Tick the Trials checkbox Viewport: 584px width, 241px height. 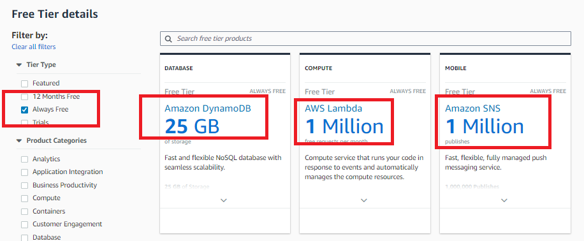[25, 122]
